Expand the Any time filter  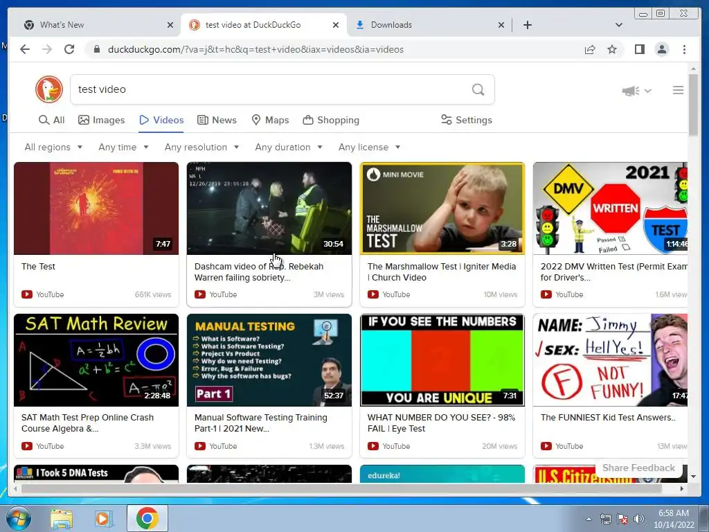coord(123,147)
